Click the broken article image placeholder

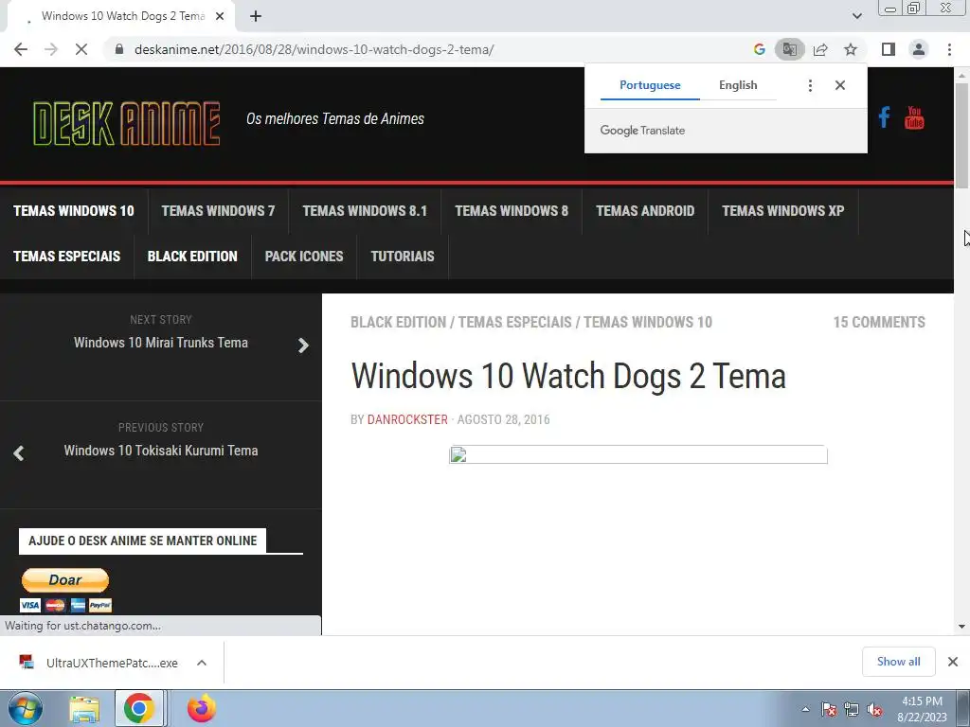click(x=638, y=454)
